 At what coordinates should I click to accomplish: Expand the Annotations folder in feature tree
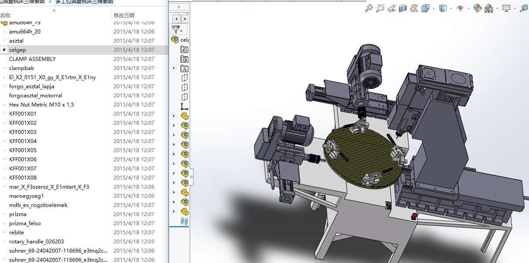point(174,68)
